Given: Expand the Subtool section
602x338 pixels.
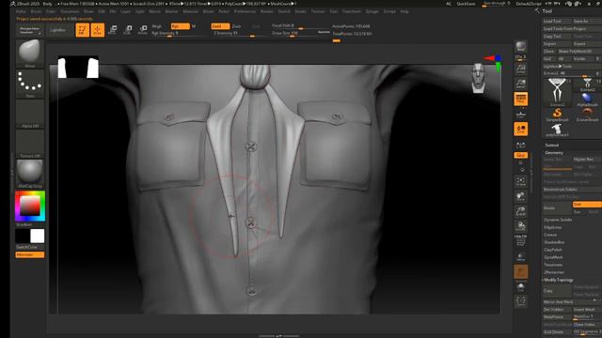Looking at the screenshot, I should point(552,145).
